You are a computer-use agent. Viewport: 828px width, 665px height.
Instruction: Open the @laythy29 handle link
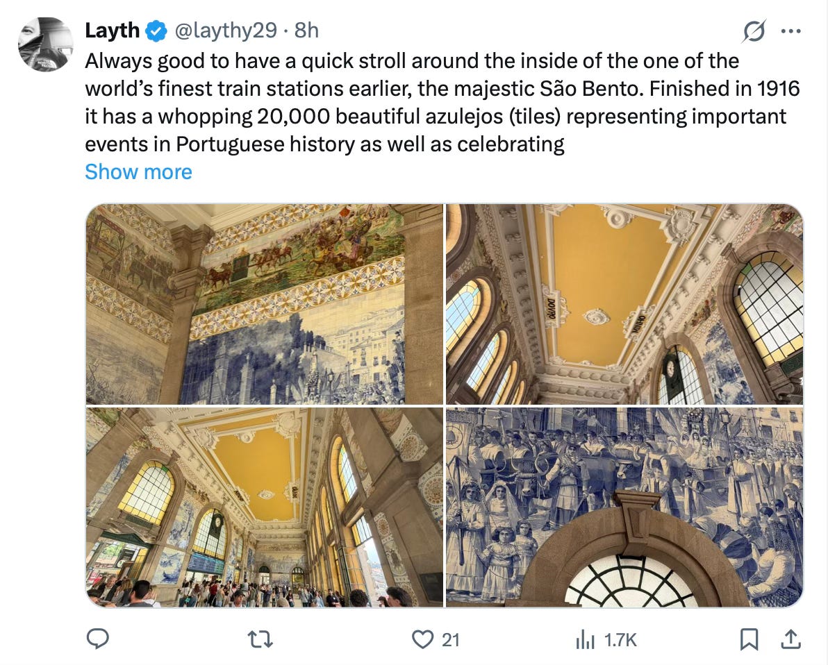coord(226,31)
